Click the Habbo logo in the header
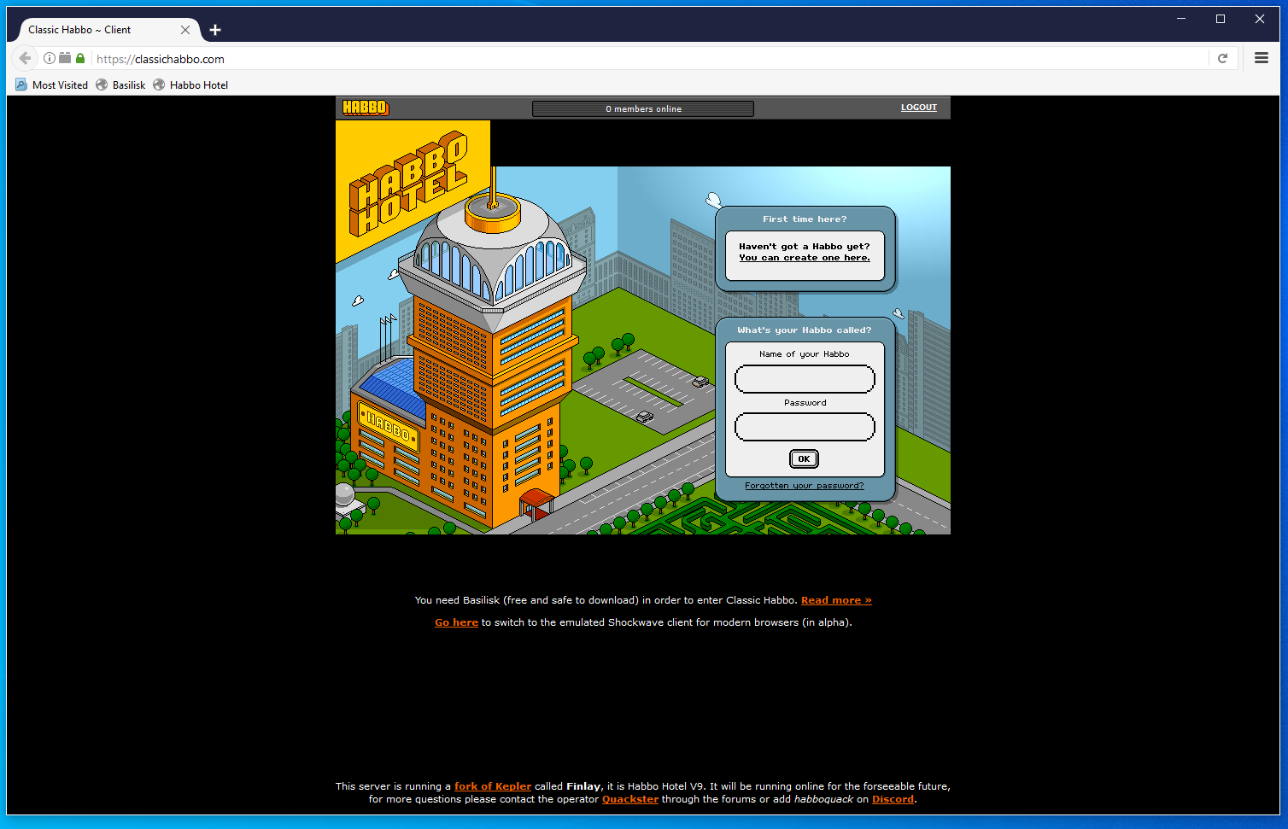The width and height of the screenshot is (1288, 829). pos(365,108)
